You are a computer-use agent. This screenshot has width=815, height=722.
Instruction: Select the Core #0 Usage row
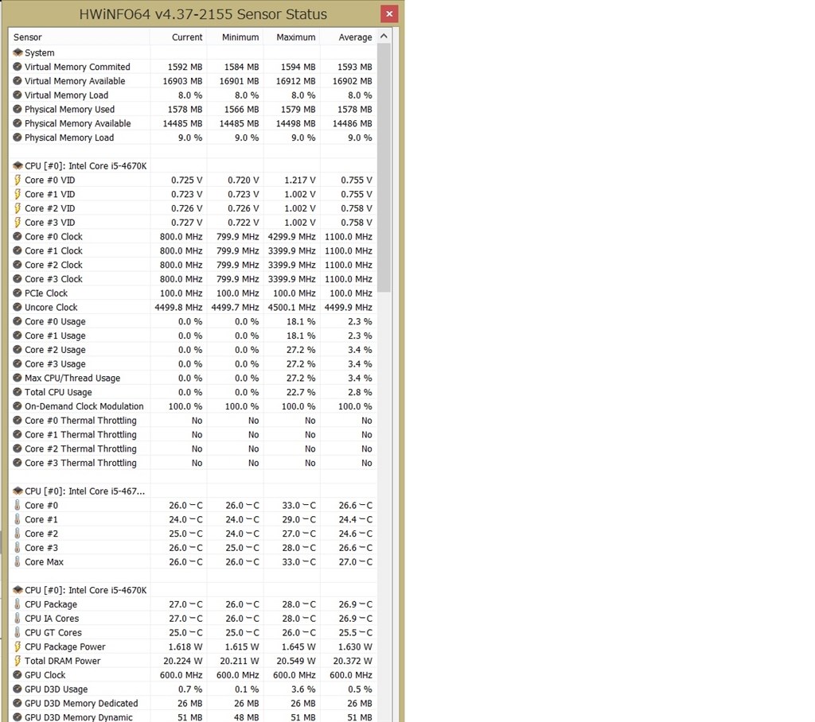point(193,321)
